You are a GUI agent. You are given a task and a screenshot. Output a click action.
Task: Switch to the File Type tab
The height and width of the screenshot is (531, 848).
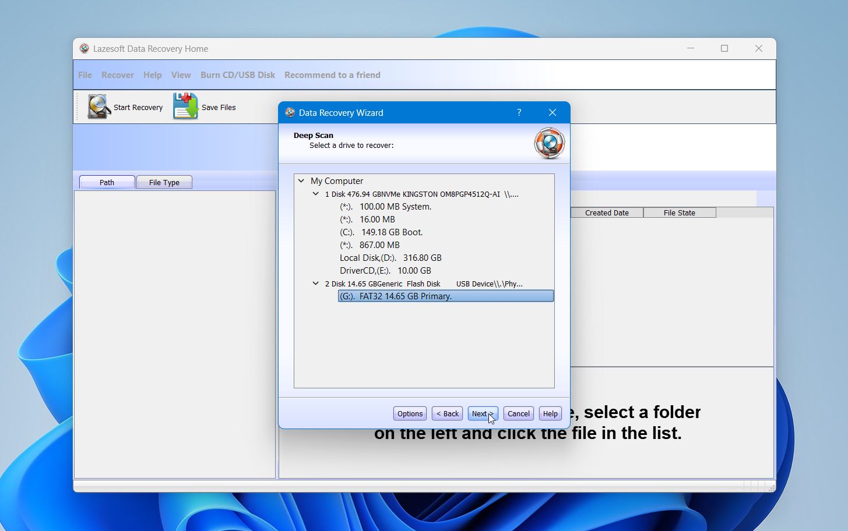[x=164, y=182]
